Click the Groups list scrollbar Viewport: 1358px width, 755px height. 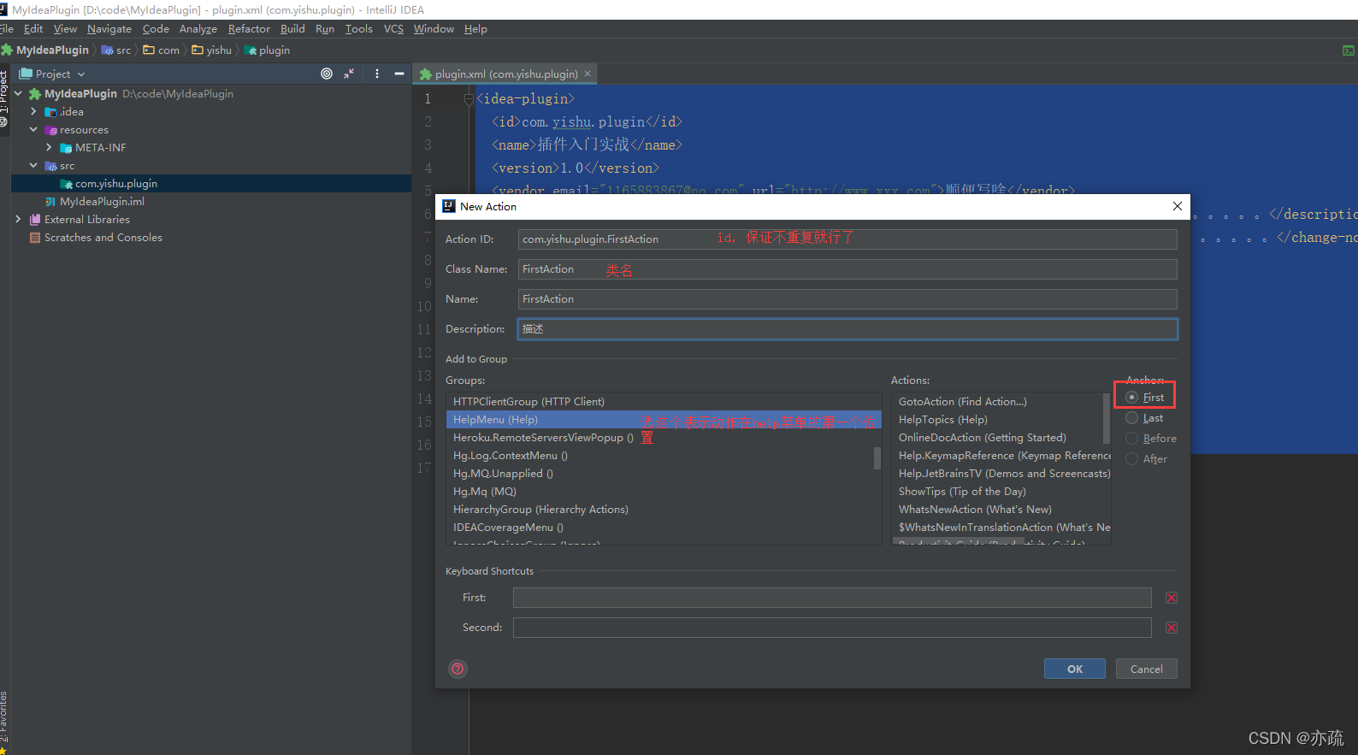coord(877,457)
